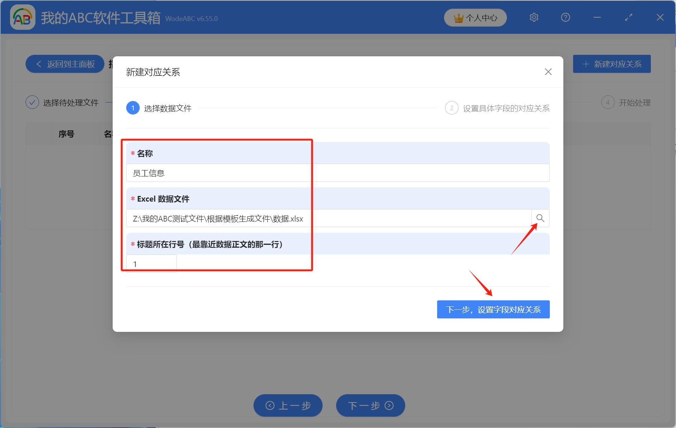Click the plus icon on 新建对应关系 button
This screenshot has height=428, width=676.
point(585,64)
